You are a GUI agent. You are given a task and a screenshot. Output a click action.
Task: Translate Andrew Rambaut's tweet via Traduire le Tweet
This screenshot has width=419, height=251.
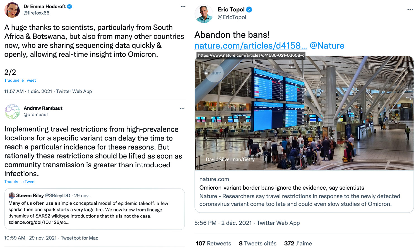(x=20, y=182)
